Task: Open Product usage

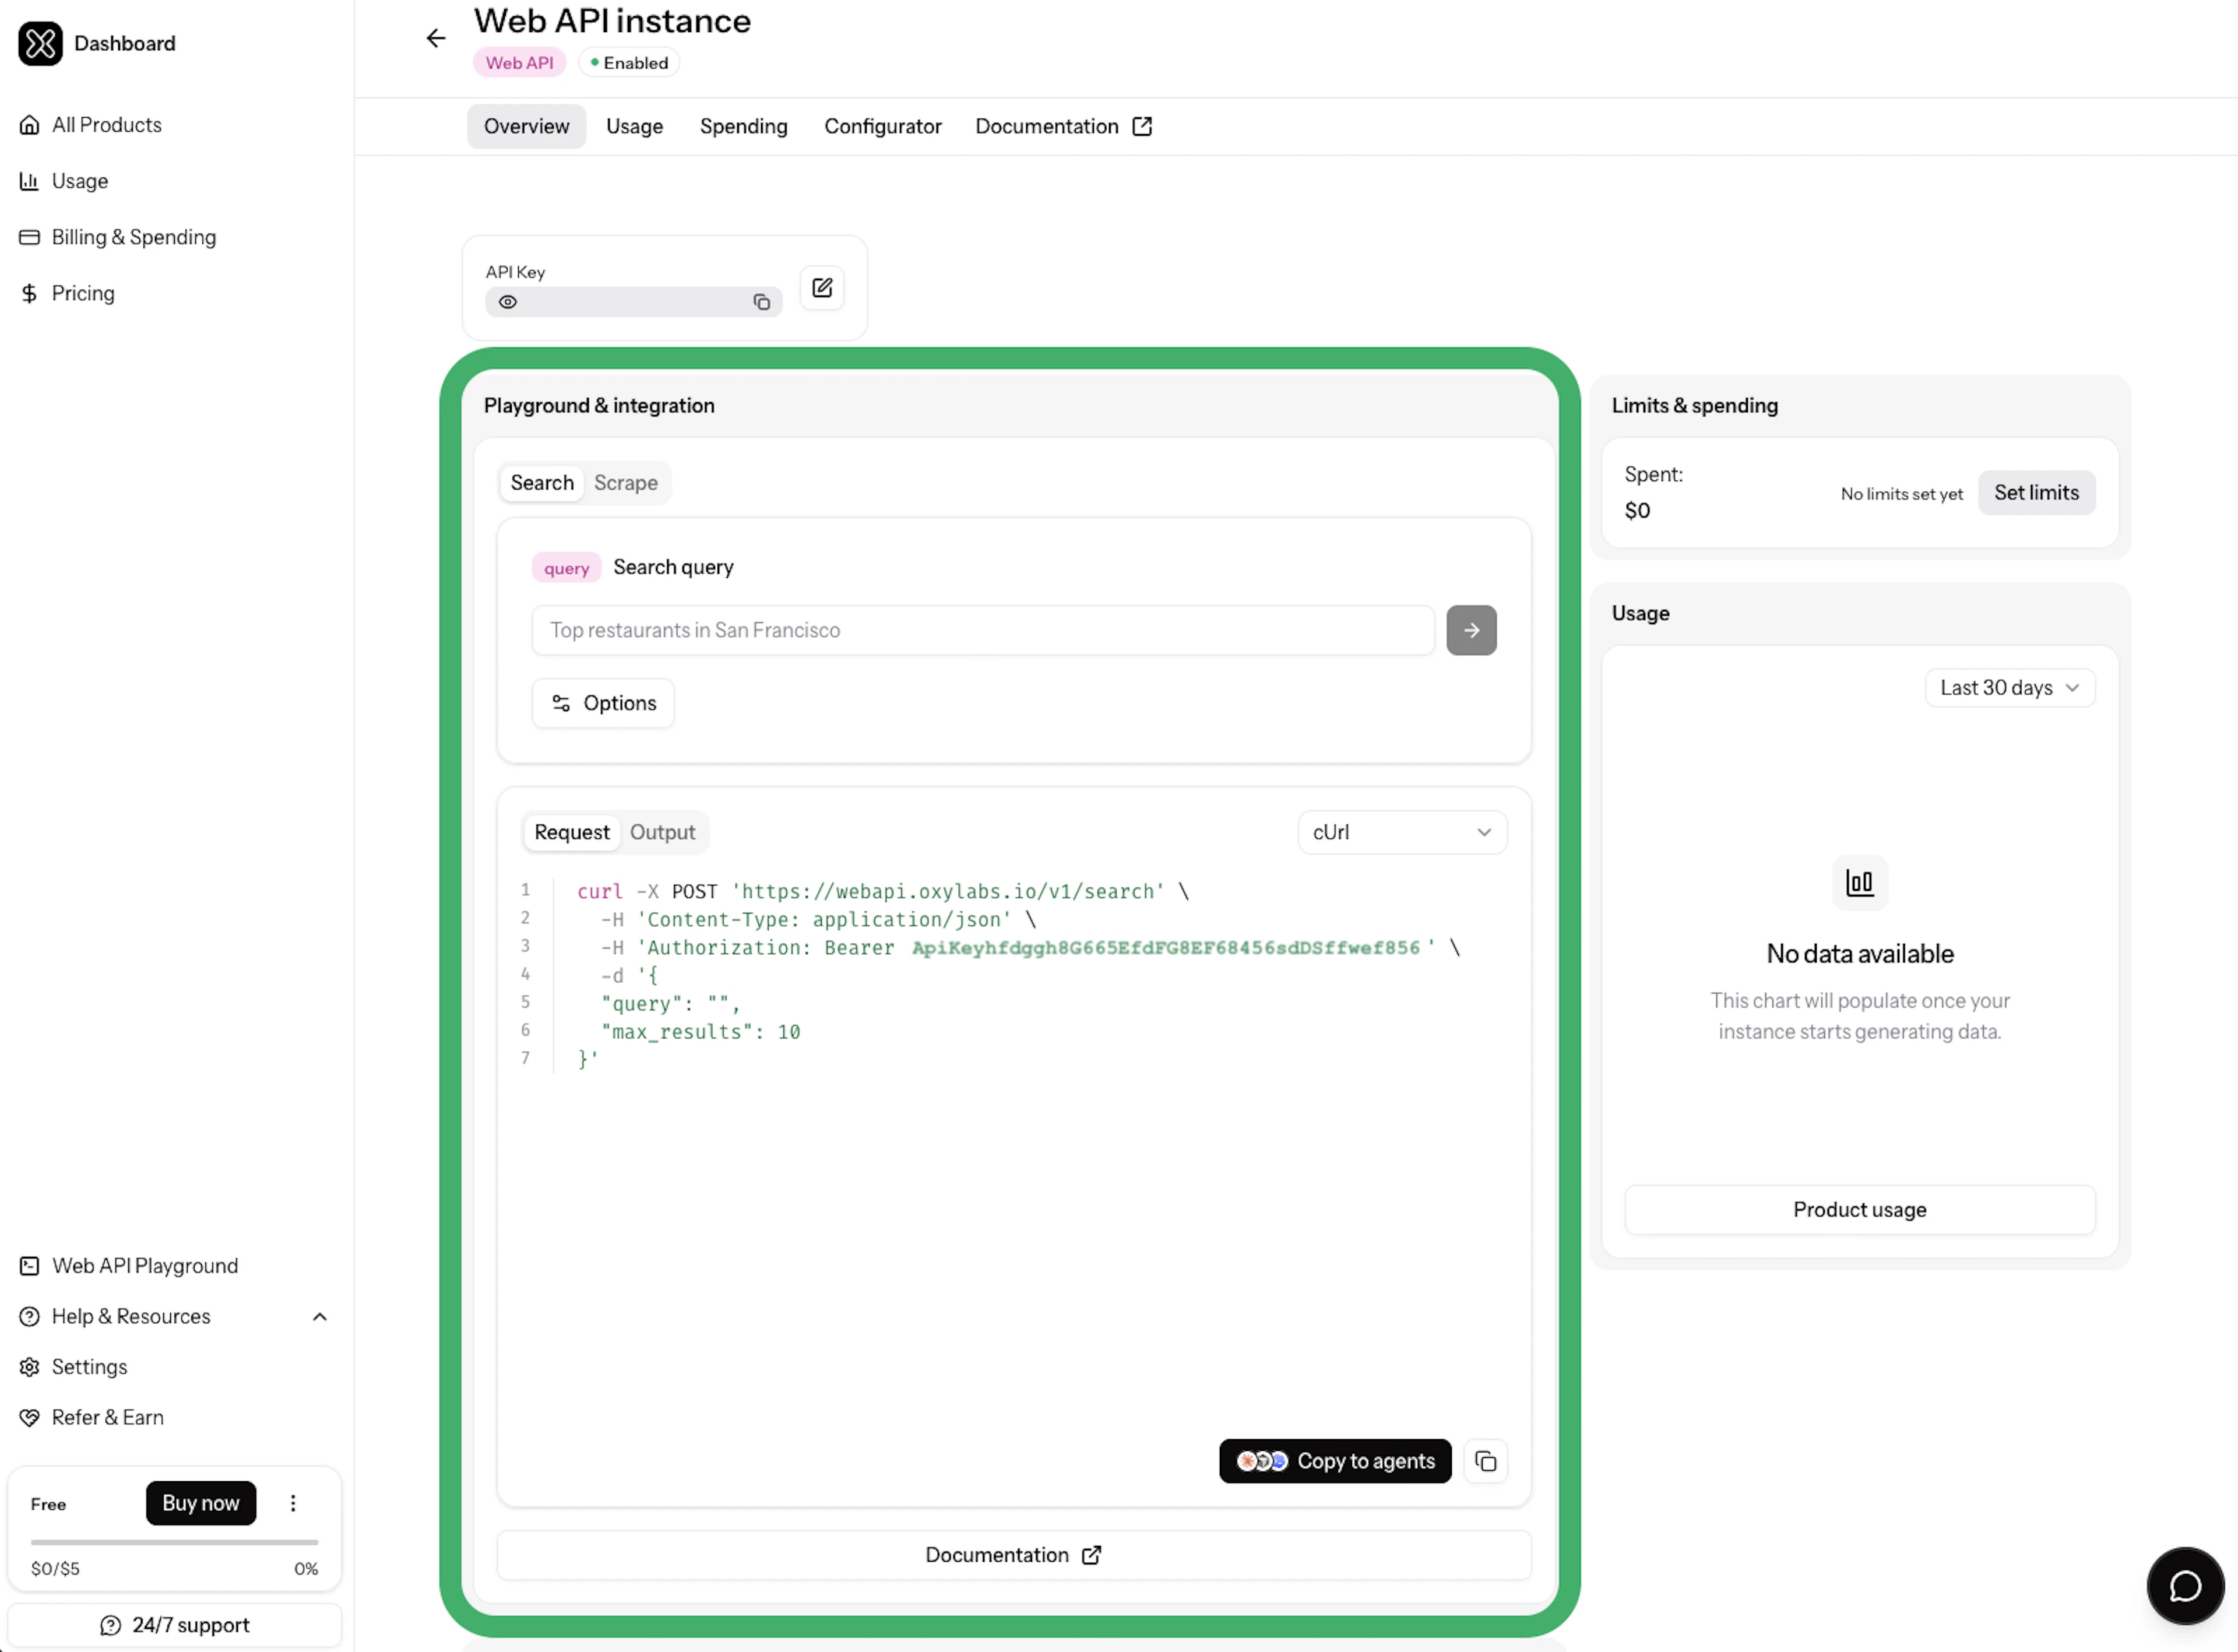Action: pyautogui.click(x=1859, y=1210)
